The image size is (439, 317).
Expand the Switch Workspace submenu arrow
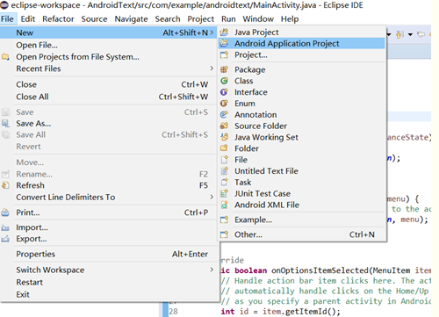point(212,270)
